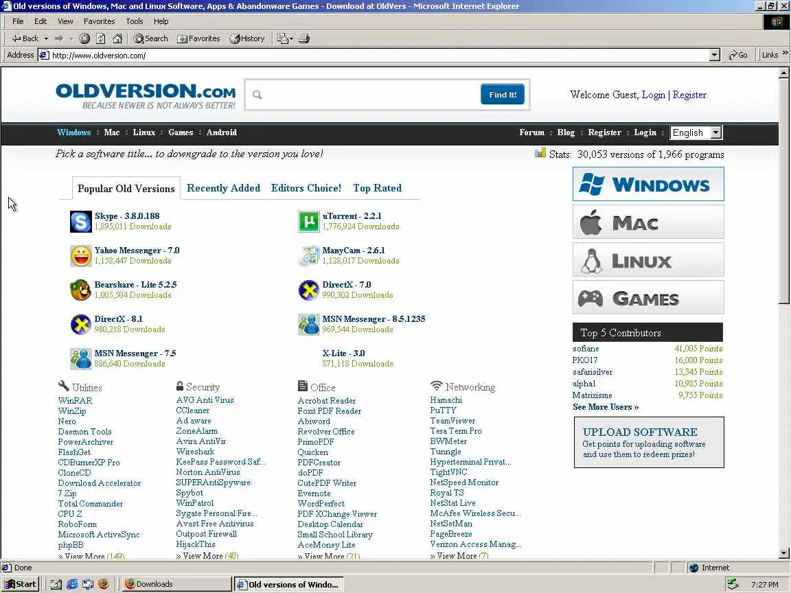Viewport: 791px width, 593px height.
Task: Launch Internet Explorer from quick launch
Action: click(x=73, y=584)
